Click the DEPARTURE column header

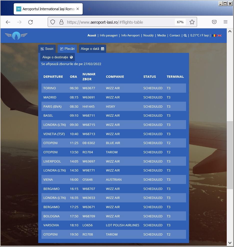(53, 77)
